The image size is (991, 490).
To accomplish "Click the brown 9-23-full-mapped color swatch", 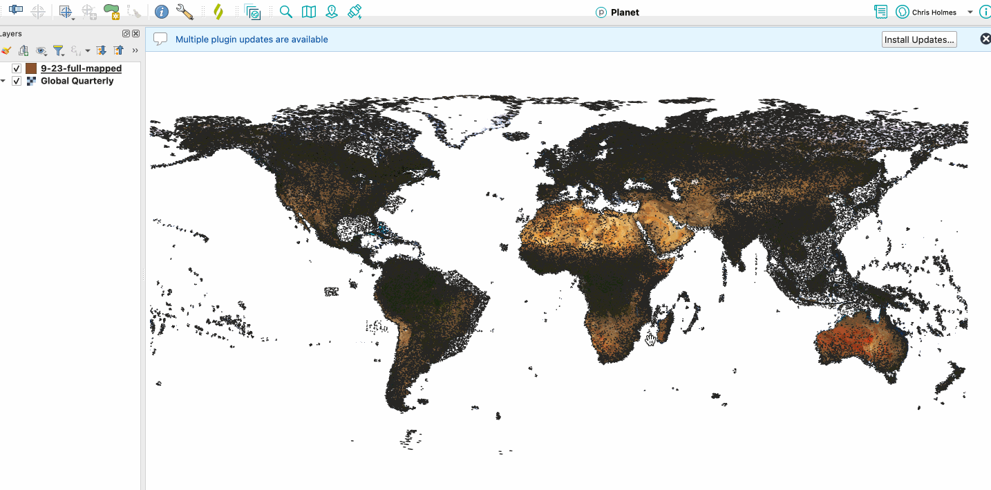I will [x=31, y=68].
